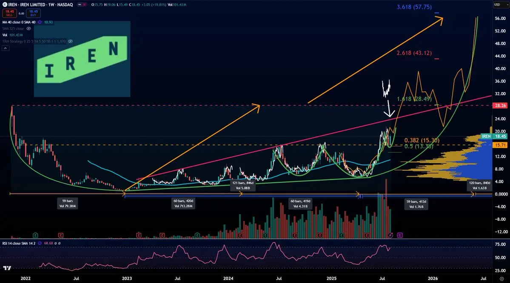510x283 pixels.
Task: Change the 1W interval in chart title
Action: pos(51,5)
